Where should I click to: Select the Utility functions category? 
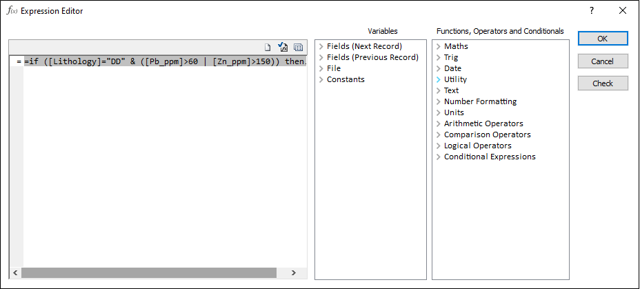[455, 79]
